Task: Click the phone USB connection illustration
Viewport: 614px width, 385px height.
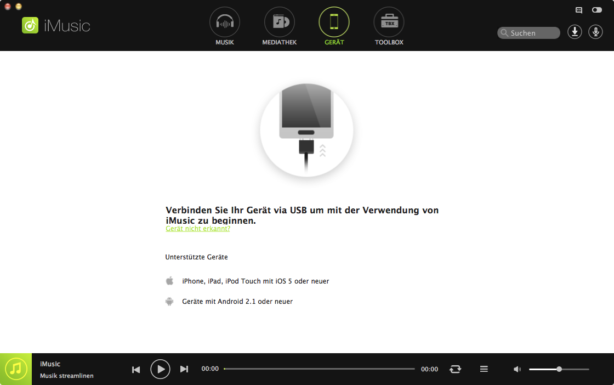Action: coord(306,129)
